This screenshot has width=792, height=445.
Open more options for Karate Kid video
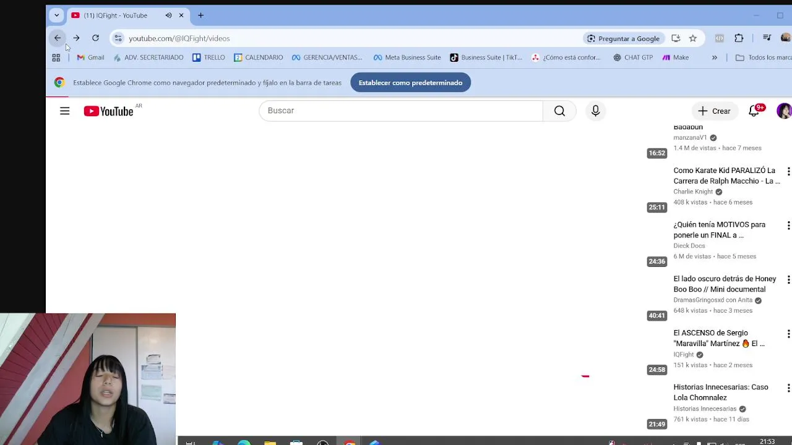coord(788,171)
